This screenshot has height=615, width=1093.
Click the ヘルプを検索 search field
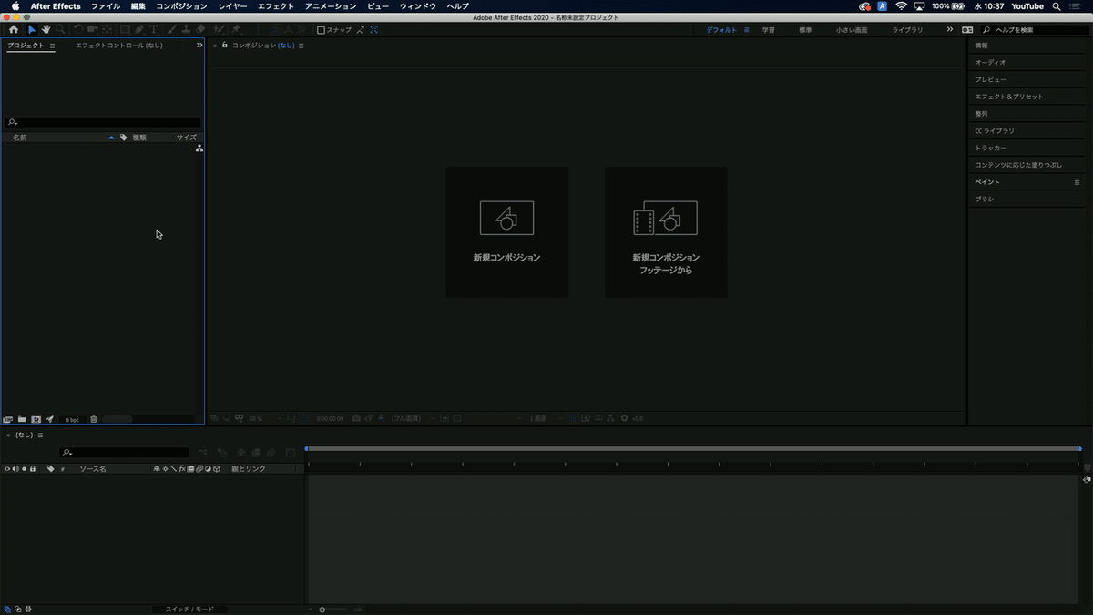point(1035,30)
